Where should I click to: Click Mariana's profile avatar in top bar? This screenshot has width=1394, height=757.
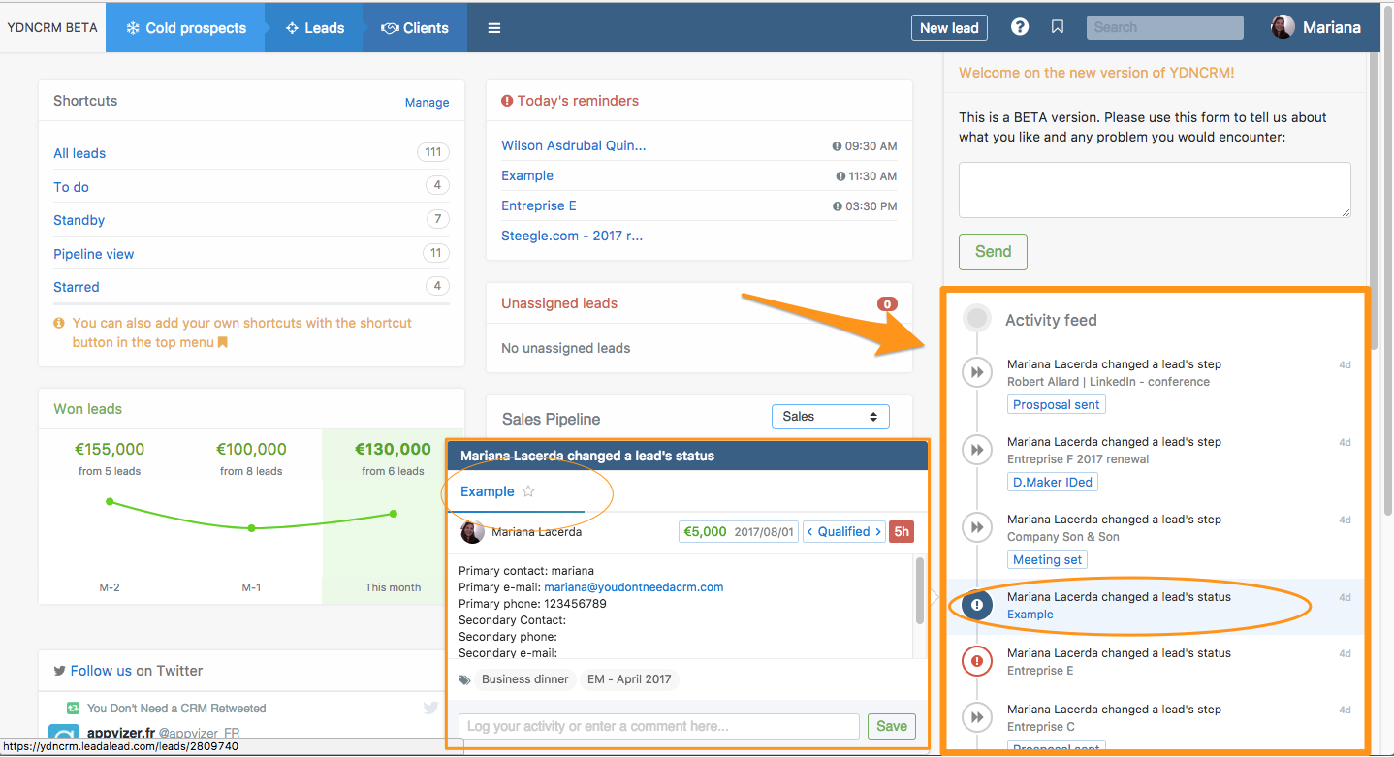tap(1283, 27)
